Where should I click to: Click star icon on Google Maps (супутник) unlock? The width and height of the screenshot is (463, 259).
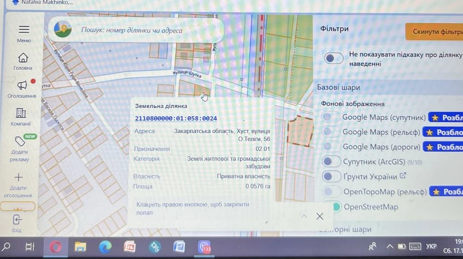click(x=435, y=117)
